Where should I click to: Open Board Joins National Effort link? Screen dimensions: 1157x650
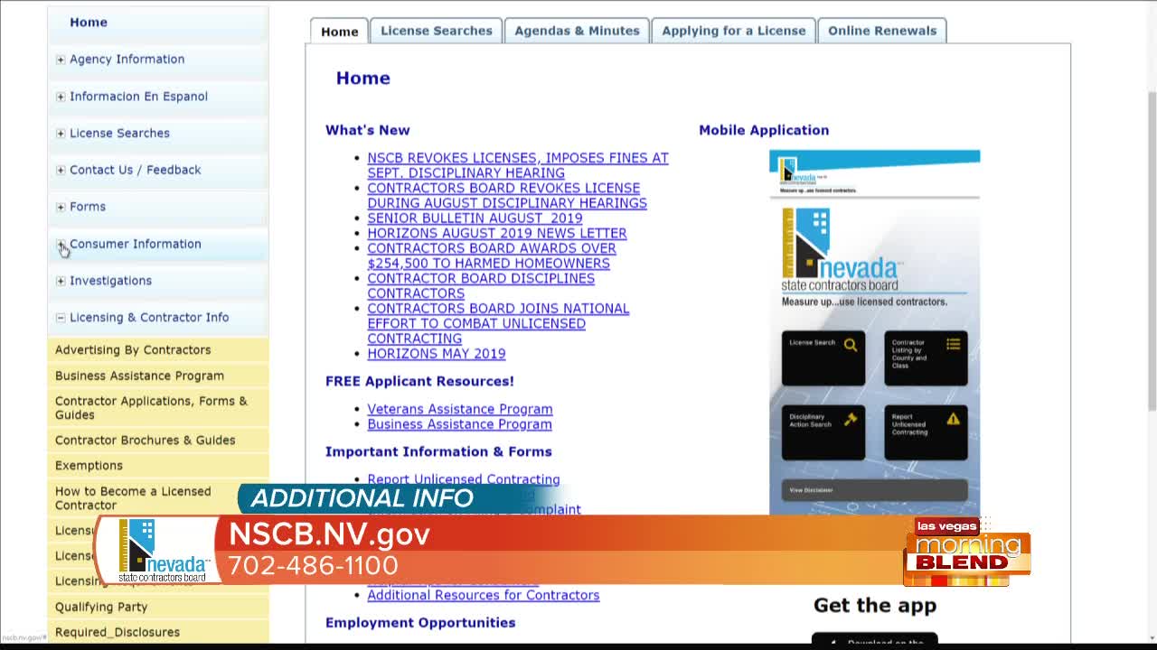tap(498, 324)
